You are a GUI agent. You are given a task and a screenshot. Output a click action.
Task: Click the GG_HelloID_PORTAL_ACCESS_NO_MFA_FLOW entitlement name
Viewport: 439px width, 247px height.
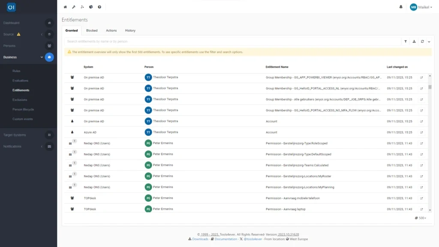coord(323,110)
